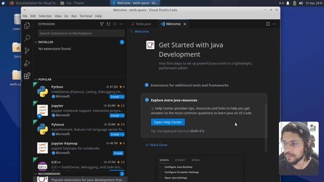Open Pylance Install dropdown arrow
324x182 pixels.
click(x=123, y=134)
